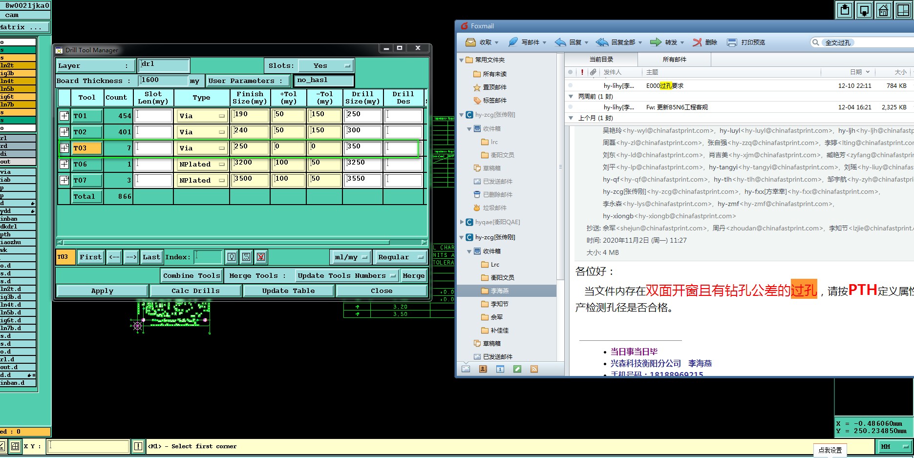Screen dimensions: 914x458
Task: Toggle read-status dot of E000过孔要求 mail
Action: pyautogui.click(x=570, y=85)
